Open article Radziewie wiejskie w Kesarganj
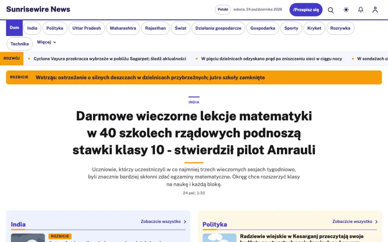 tap(302, 238)
